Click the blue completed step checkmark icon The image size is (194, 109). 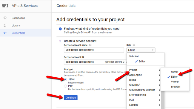[60, 29]
